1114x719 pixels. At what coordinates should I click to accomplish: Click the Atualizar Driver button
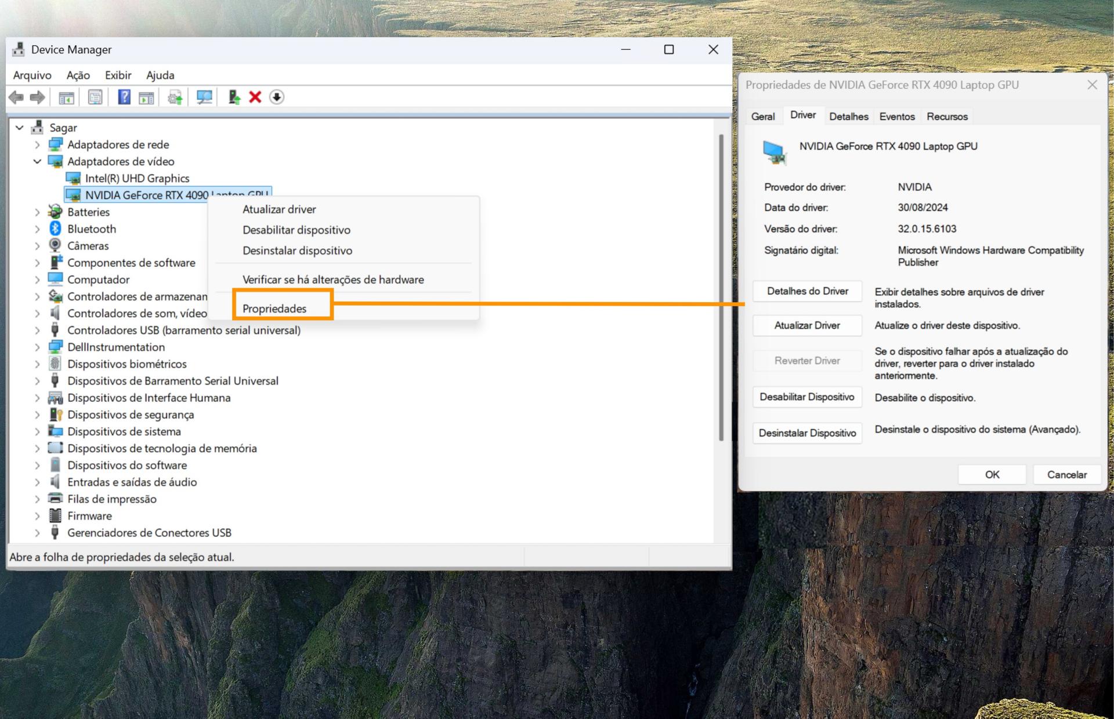(x=806, y=325)
